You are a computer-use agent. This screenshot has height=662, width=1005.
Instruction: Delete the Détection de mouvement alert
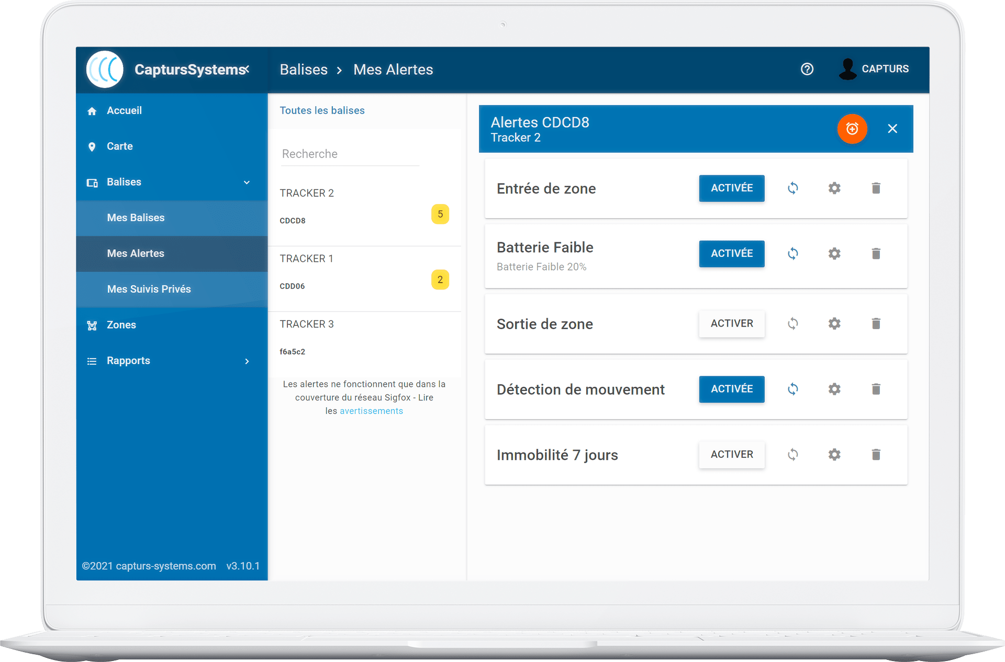[876, 389]
